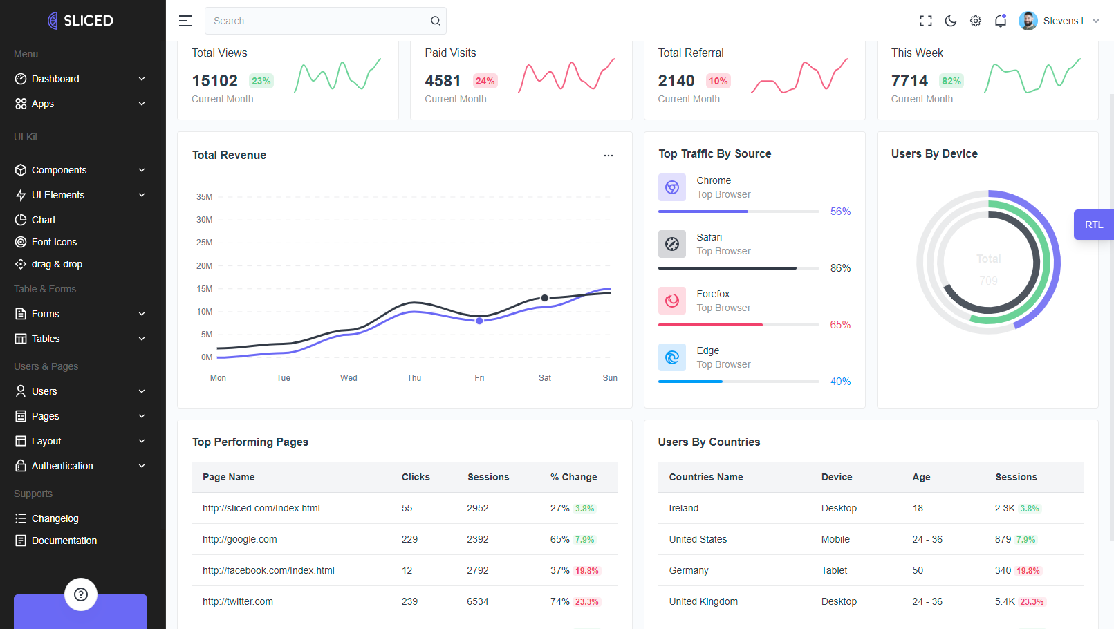Image resolution: width=1114 pixels, height=629 pixels.
Task: Open the Chart menu item
Action: (x=44, y=220)
